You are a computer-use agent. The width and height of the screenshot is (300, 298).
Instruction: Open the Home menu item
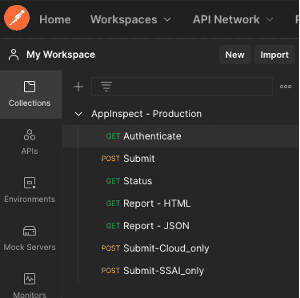click(x=55, y=19)
